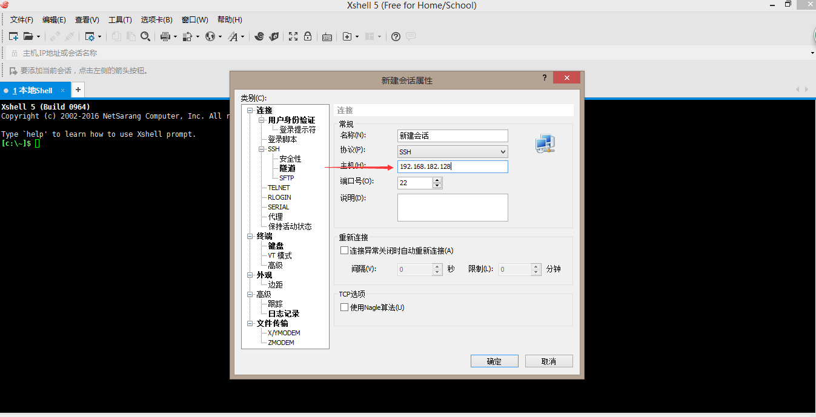
Task: Select ZMODEM in the category tree
Action: click(x=280, y=343)
